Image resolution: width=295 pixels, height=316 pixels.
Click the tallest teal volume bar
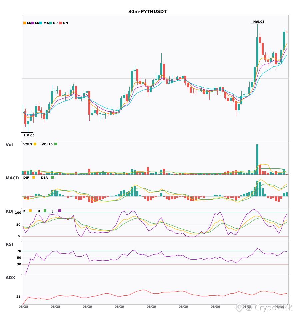(257, 159)
